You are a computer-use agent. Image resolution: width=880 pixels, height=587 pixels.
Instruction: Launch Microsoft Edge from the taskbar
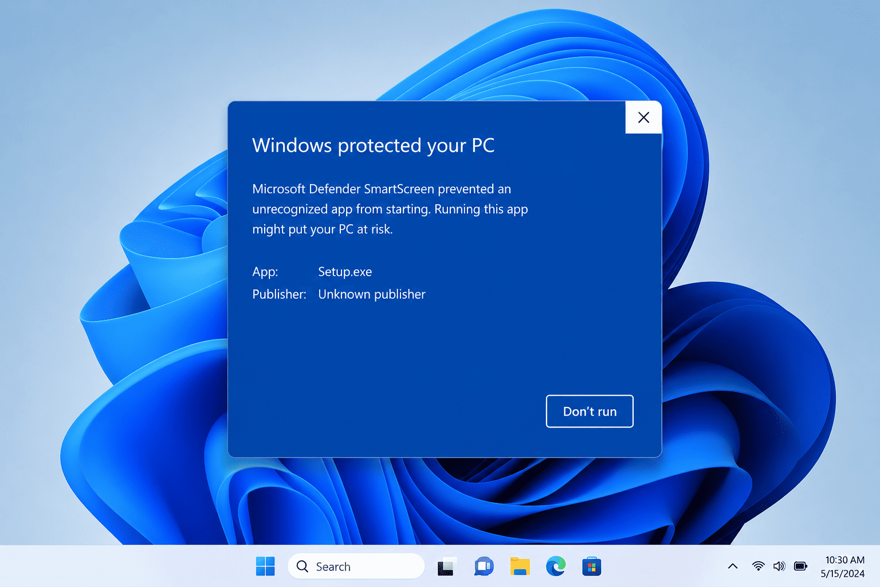click(556, 566)
